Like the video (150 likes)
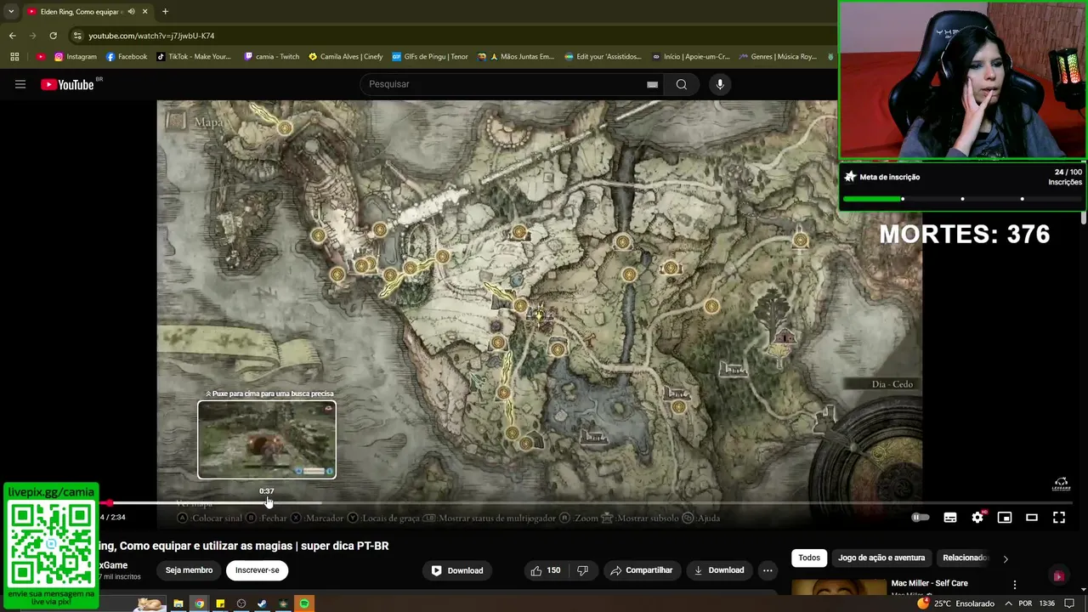This screenshot has height=612, width=1088. coord(546,570)
